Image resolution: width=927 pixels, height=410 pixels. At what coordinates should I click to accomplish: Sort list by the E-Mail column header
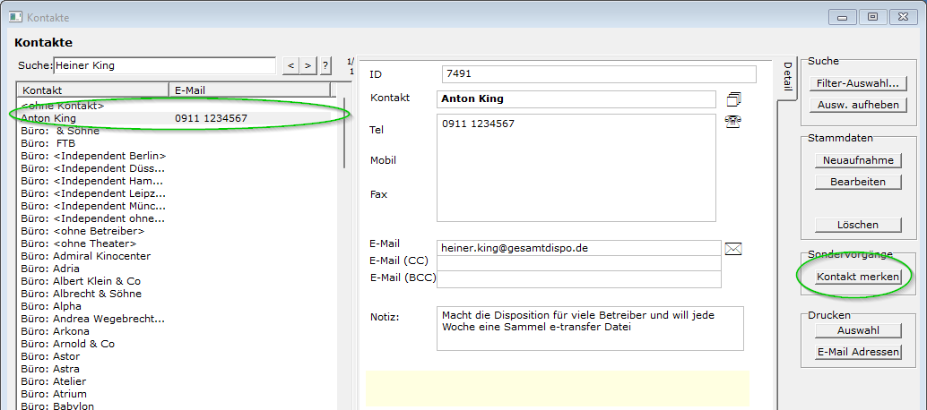click(249, 90)
